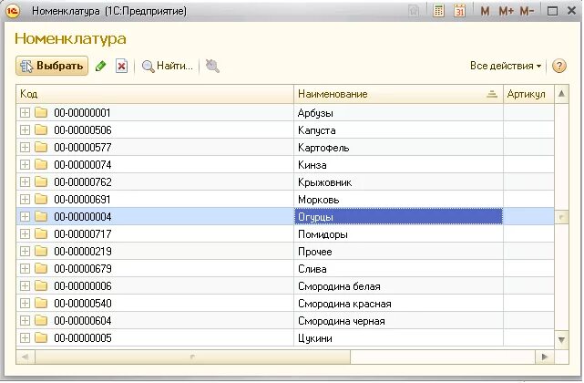Click the folder icon for Кинза row

point(41,164)
